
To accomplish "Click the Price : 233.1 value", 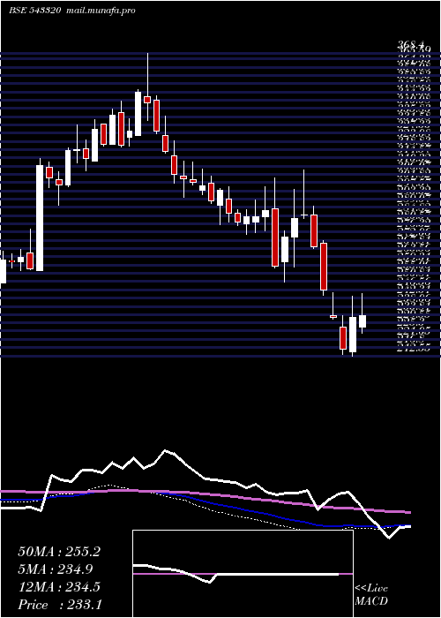I will tap(59, 605).
